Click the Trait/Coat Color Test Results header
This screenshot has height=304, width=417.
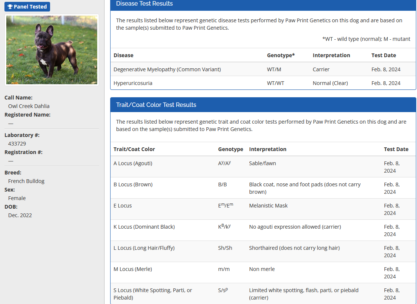pyautogui.click(x=156, y=105)
